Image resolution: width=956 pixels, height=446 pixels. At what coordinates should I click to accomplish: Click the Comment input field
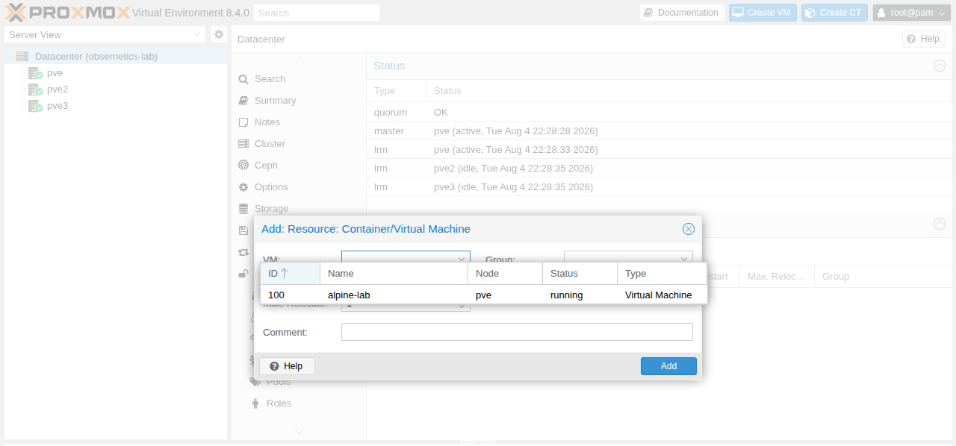tap(517, 332)
